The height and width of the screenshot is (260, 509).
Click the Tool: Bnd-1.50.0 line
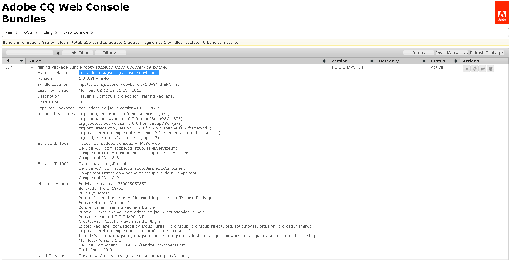(x=95, y=250)
